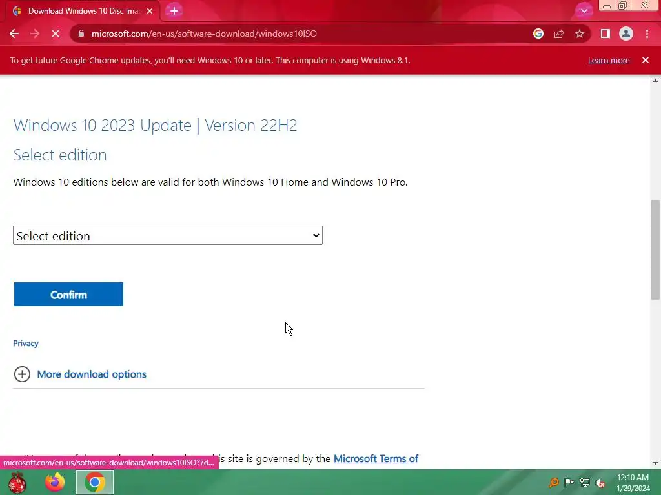Open the taskbar clock and date
The image size is (661, 495).
point(633,483)
